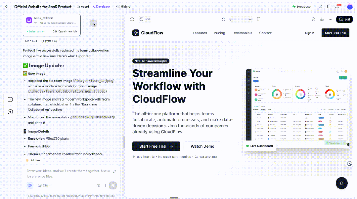Open Contact nav link
The height and width of the screenshot is (199, 357).
(x=265, y=33)
